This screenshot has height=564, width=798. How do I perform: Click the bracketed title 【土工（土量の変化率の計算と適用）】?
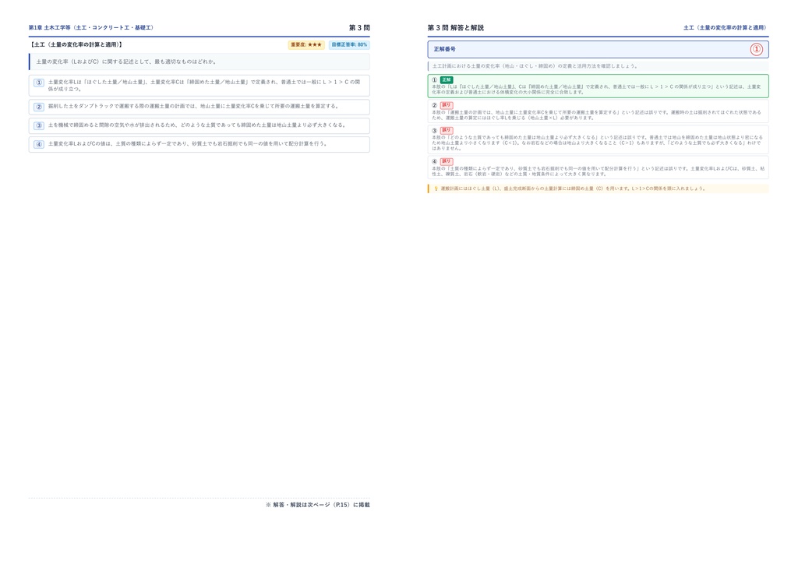(x=76, y=44)
